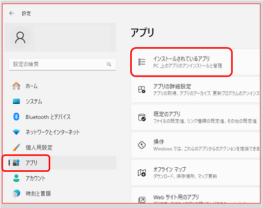Screen dimensions: 263x208
Task: Click the Bluetooth icon in sidebar
Action: 16,117
